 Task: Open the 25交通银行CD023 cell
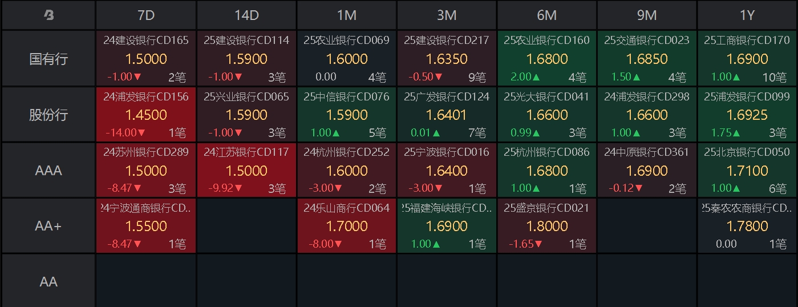point(647,58)
